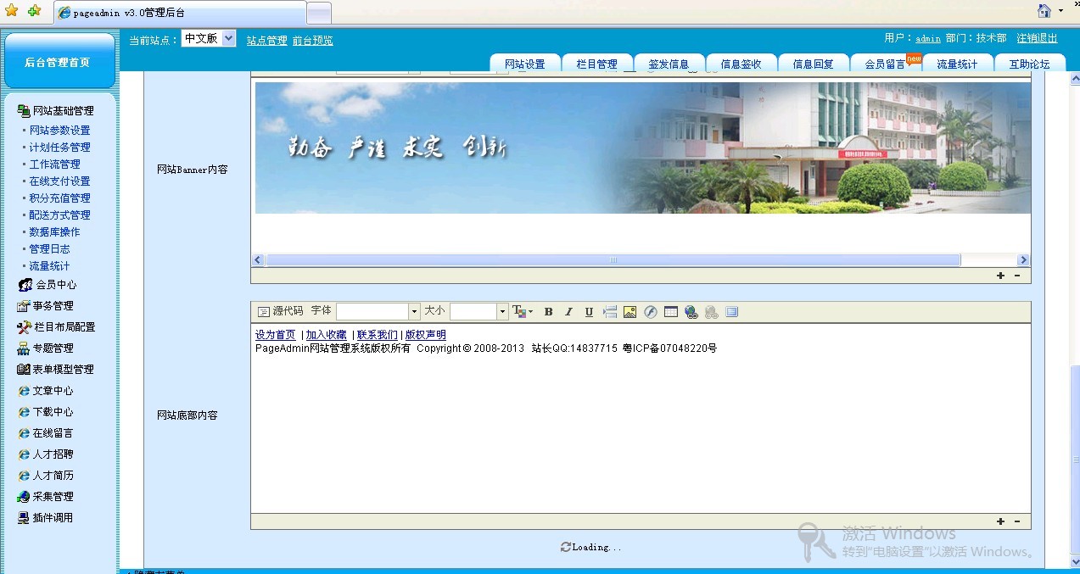This screenshot has height=574, width=1080.
Task: Switch footer editor to 源代码 view
Action: coord(280,311)
